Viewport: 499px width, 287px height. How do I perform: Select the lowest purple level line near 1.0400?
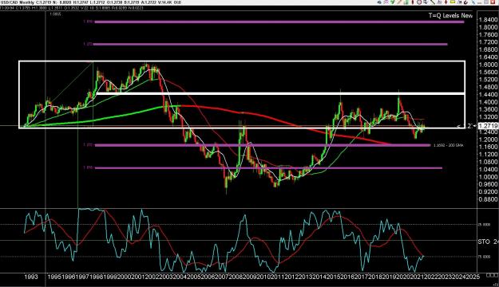pos(268,167)
